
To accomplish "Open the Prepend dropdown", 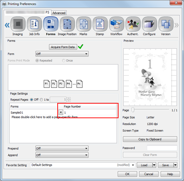I will [62, 148].
